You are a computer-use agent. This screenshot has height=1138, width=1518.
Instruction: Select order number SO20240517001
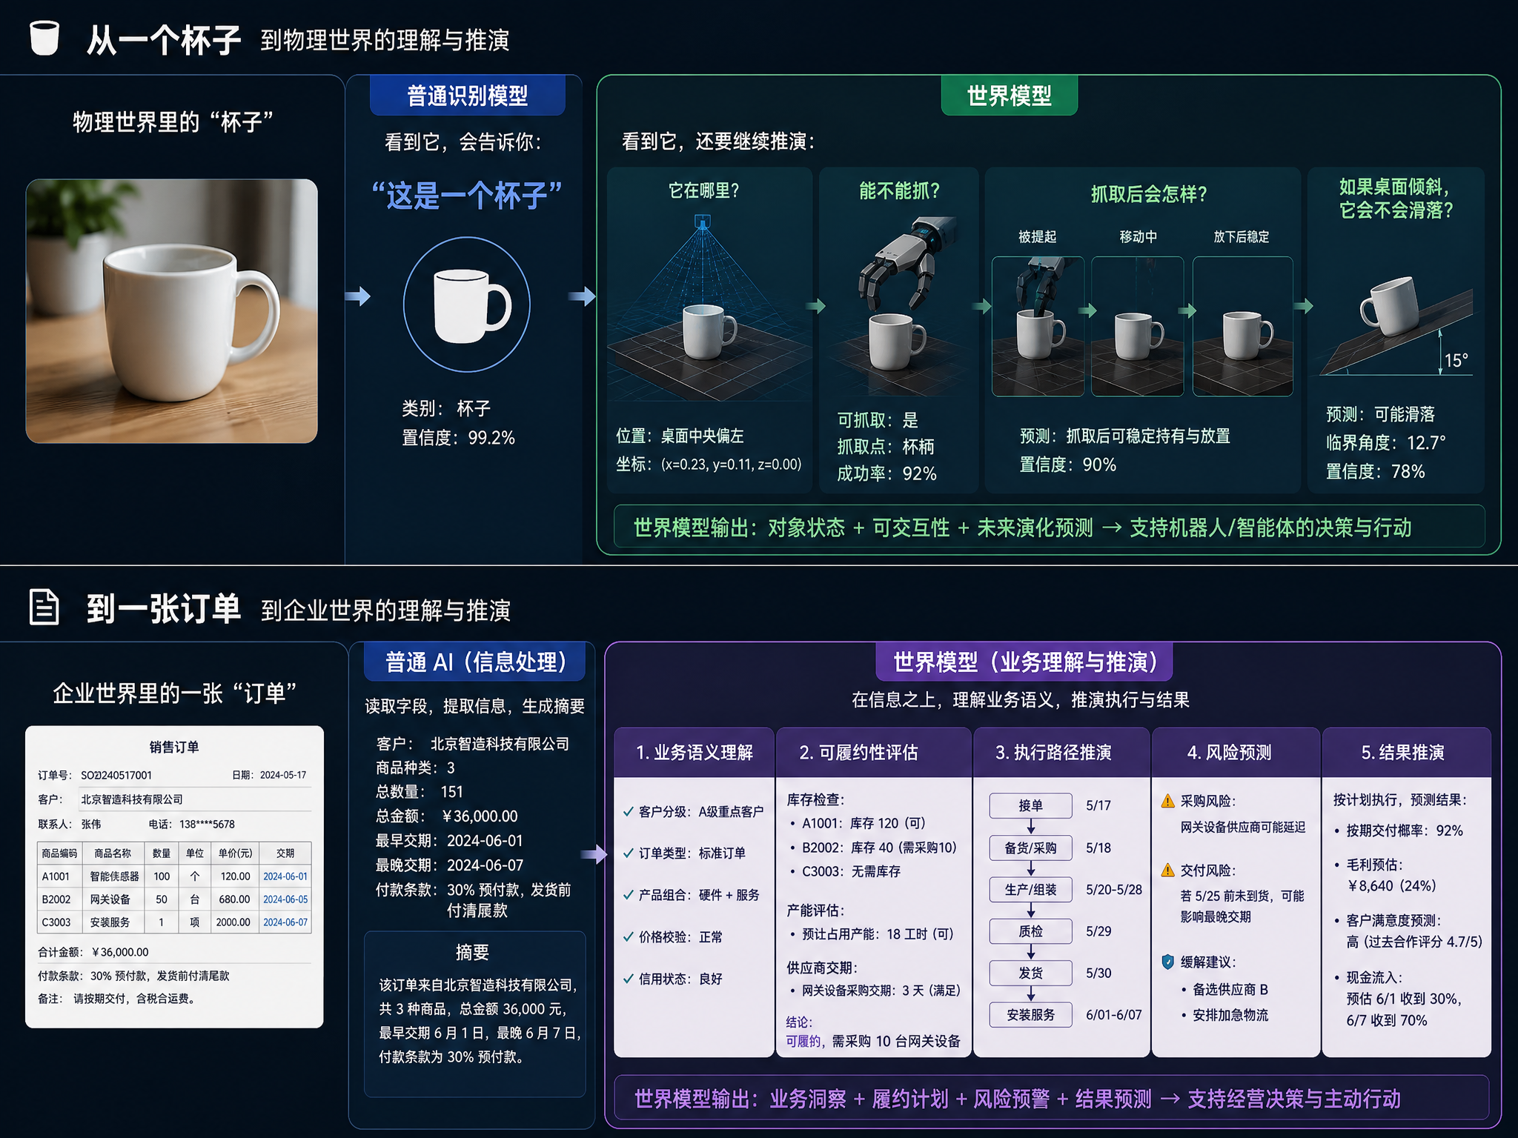[x=116, y=775]
